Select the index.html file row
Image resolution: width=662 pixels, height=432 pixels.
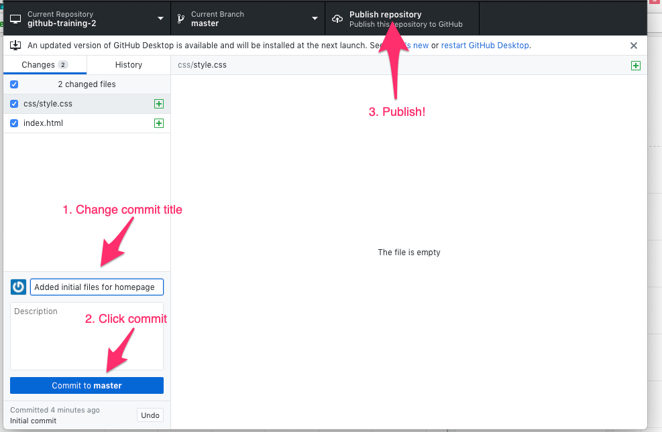point(87,123)
